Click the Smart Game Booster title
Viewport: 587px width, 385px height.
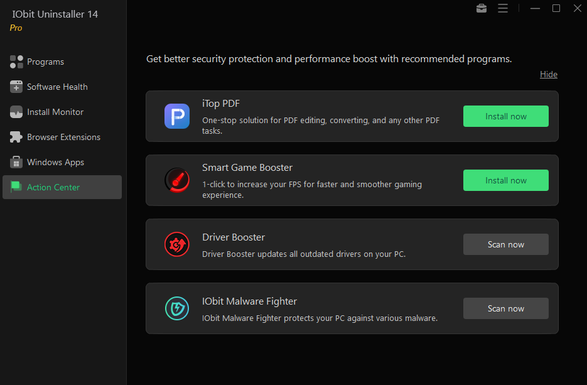point(247,168)
